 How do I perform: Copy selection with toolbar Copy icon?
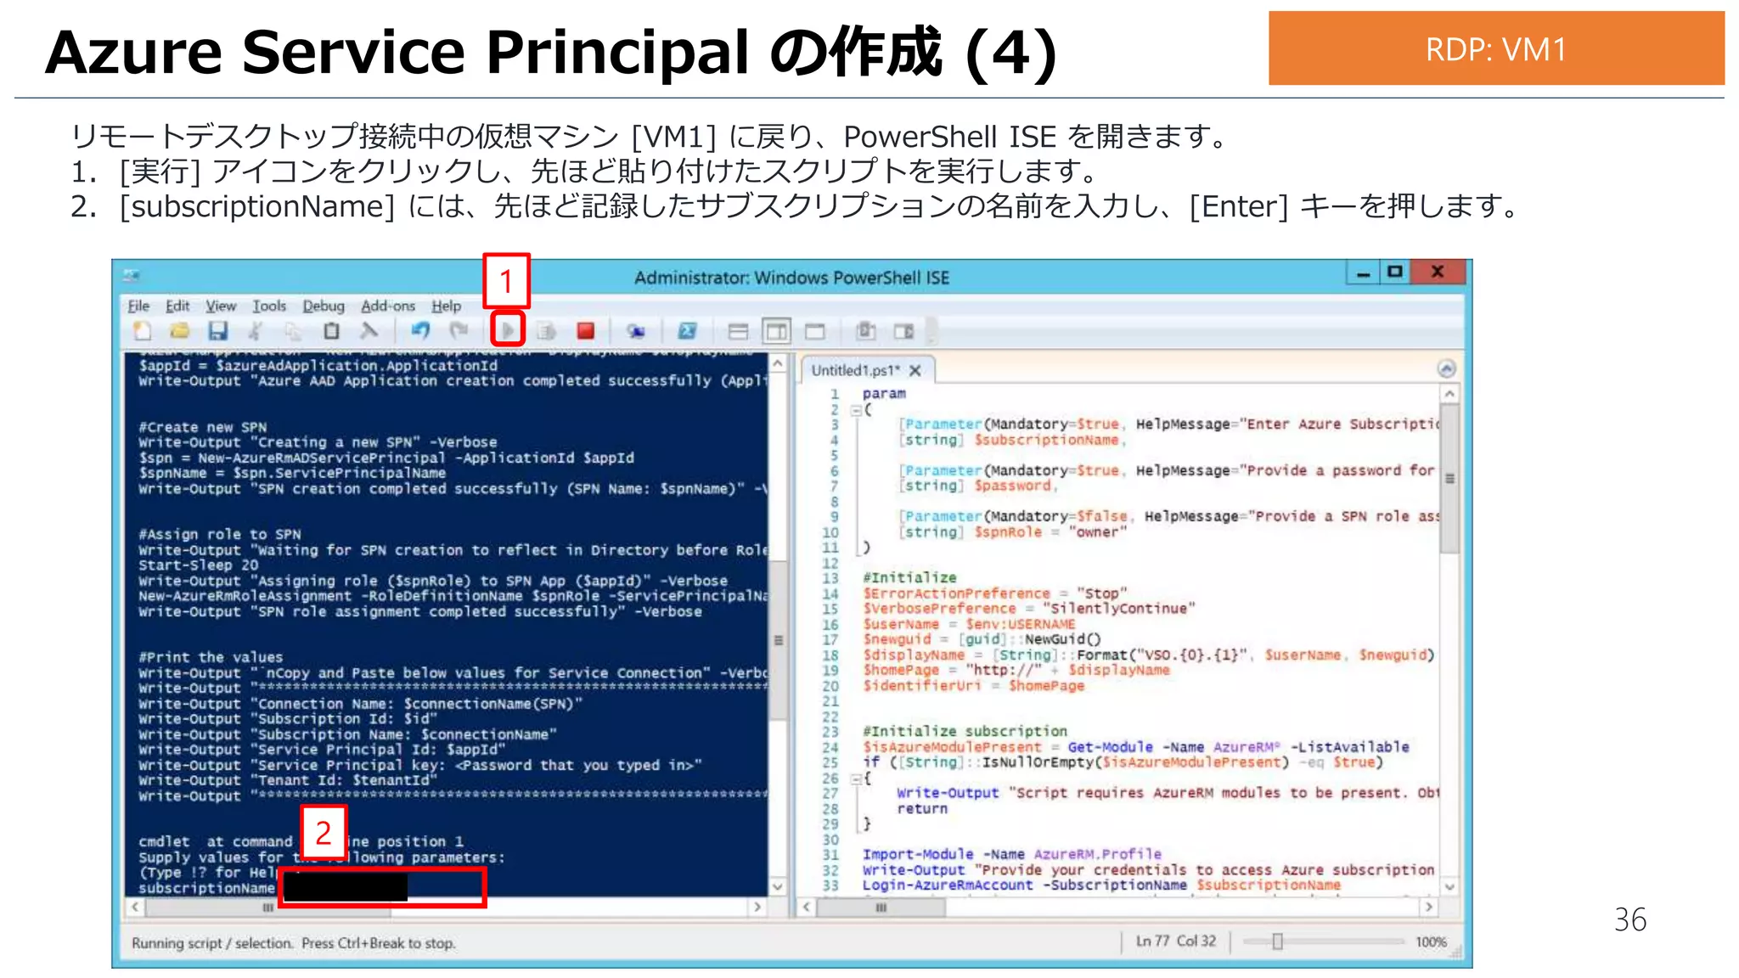click(x=293, y=331)
